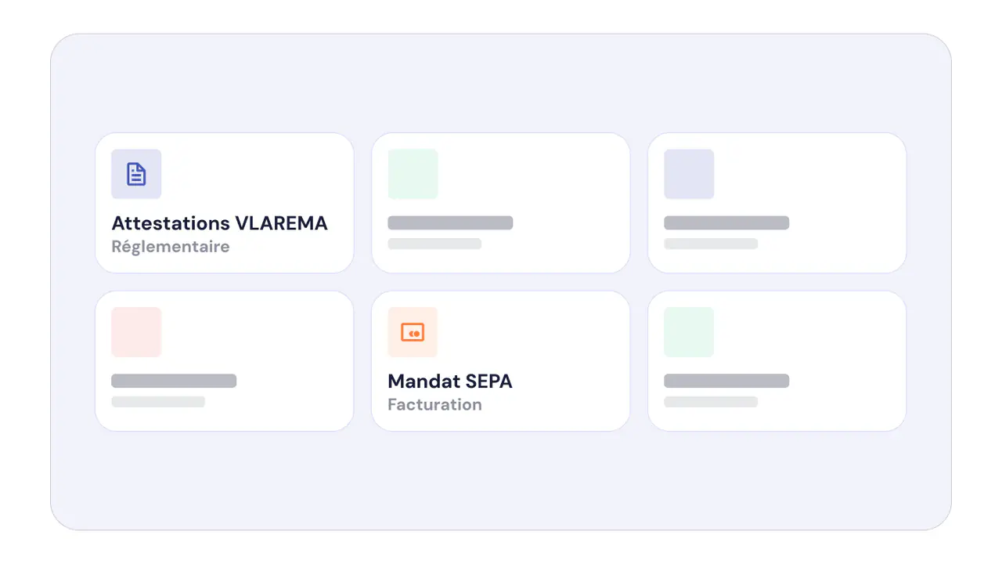Click the document icon on Attestations VLAREMA card
The height and width of the screenshot is (564, 1002).
(x=136, y=174)
